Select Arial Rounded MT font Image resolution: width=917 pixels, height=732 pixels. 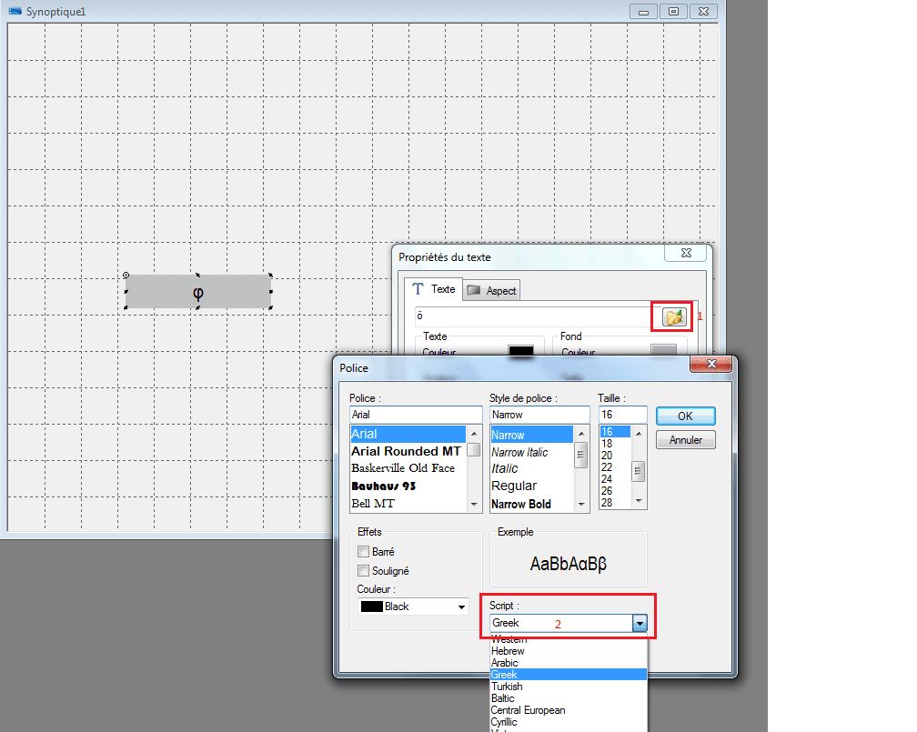pyautogui.click(x=406, y=451)
